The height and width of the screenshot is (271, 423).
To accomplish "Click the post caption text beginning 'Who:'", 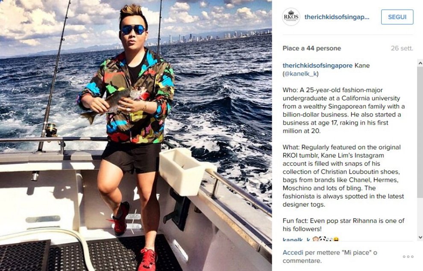I will (x=344, y=111).
